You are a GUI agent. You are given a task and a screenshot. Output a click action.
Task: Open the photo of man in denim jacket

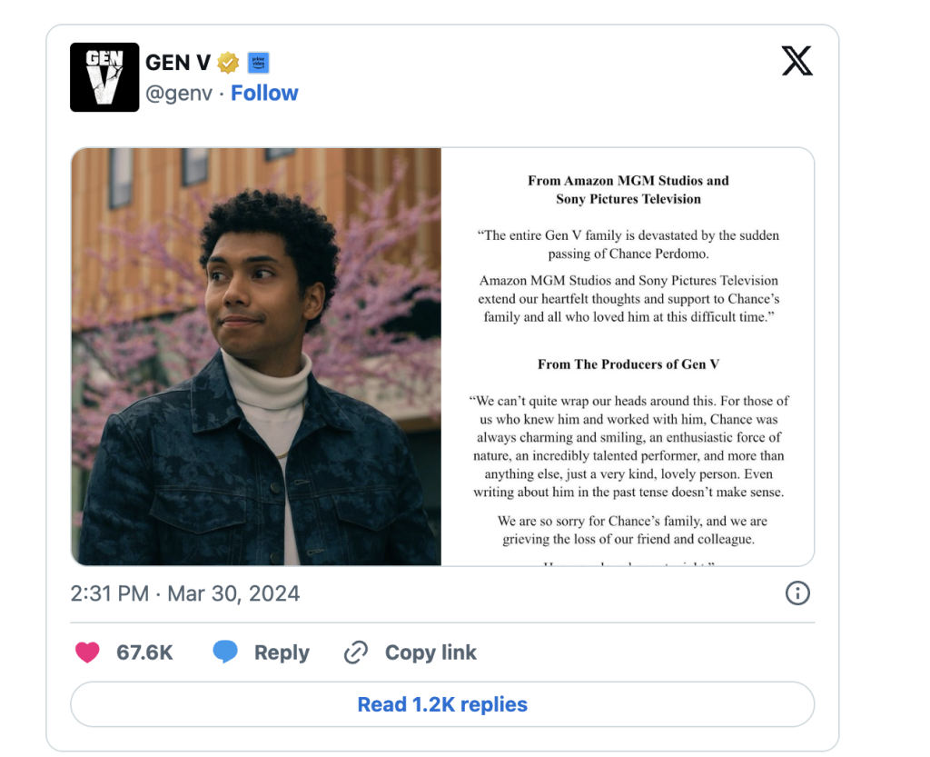pyautogui.click(x=256, y=356)
